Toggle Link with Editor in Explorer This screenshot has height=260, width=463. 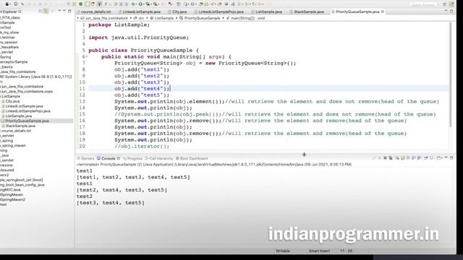(46, 12)
